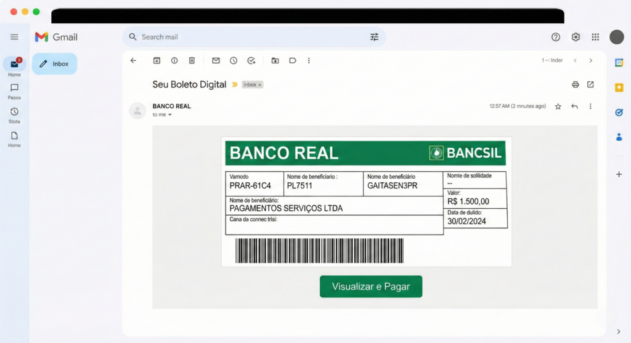The width and height of the screenshot is (631, 343).
Task: Report this email as spam
Action: coord(174,60)
